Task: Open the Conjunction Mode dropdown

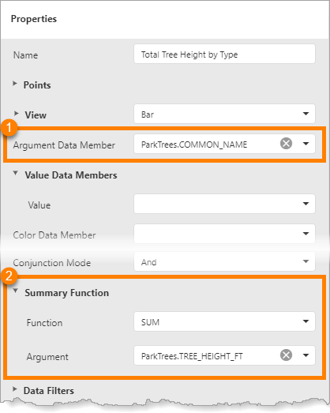Action: 224,261
